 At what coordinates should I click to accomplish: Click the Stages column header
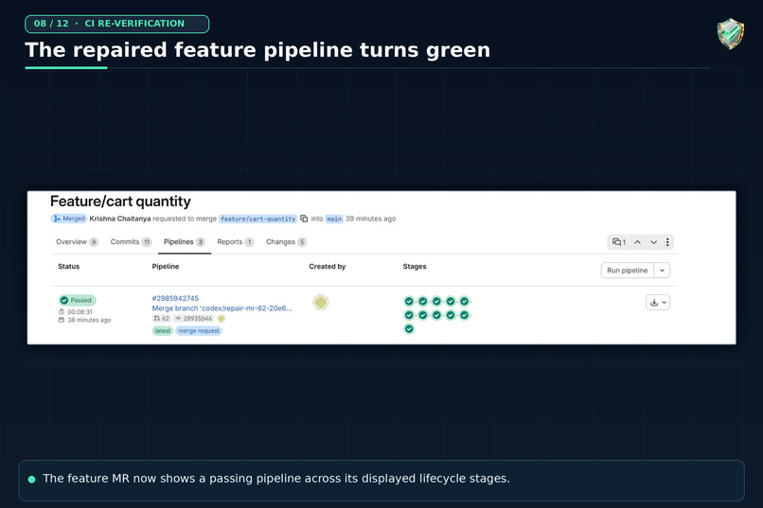pos(415,267)
